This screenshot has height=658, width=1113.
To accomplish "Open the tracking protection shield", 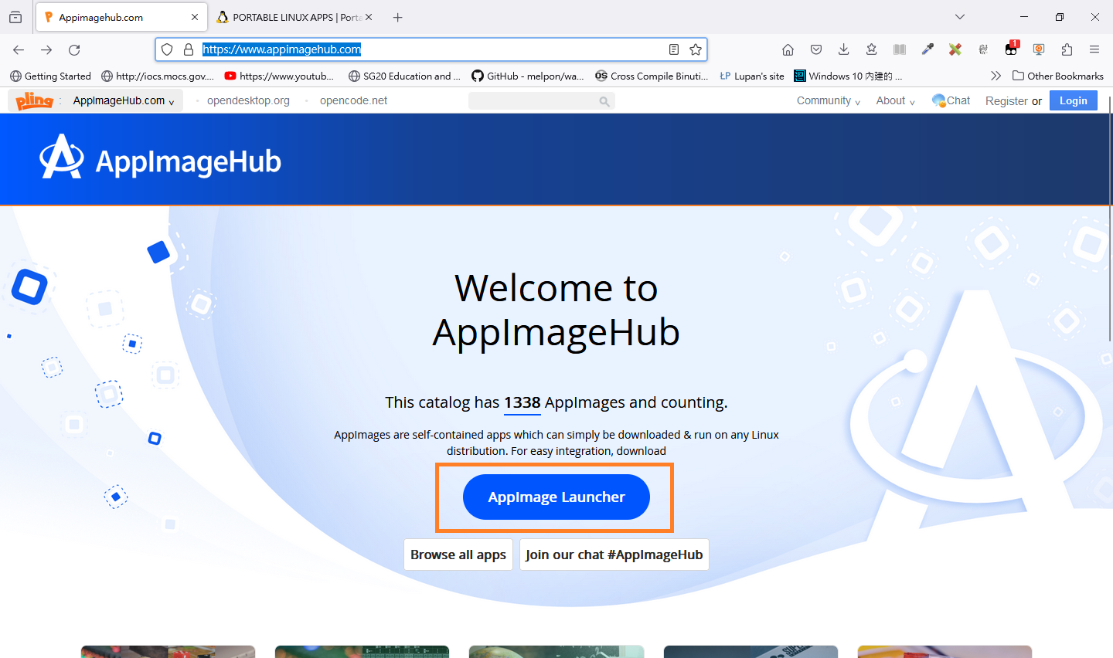I will coord(167,49).
